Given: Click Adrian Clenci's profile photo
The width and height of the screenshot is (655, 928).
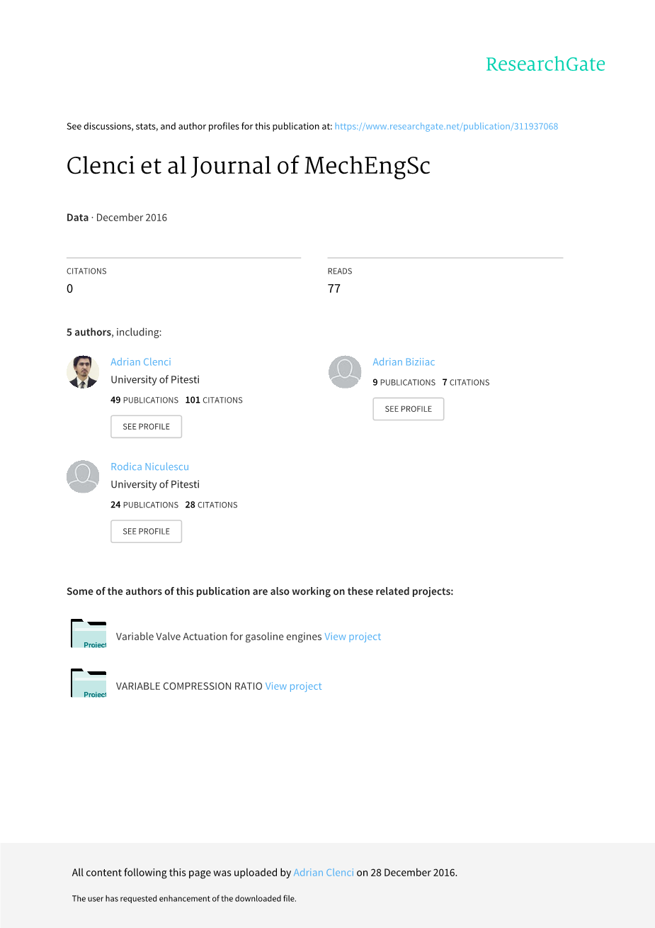Looking at the screenshot, I should click(x=83, y=371).
